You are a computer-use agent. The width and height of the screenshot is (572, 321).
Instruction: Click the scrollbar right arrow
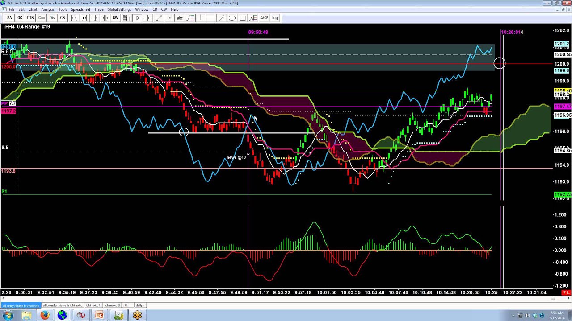[568, 298]
